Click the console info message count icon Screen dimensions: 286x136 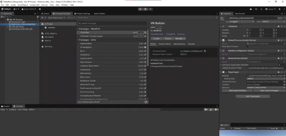(206, 110)
